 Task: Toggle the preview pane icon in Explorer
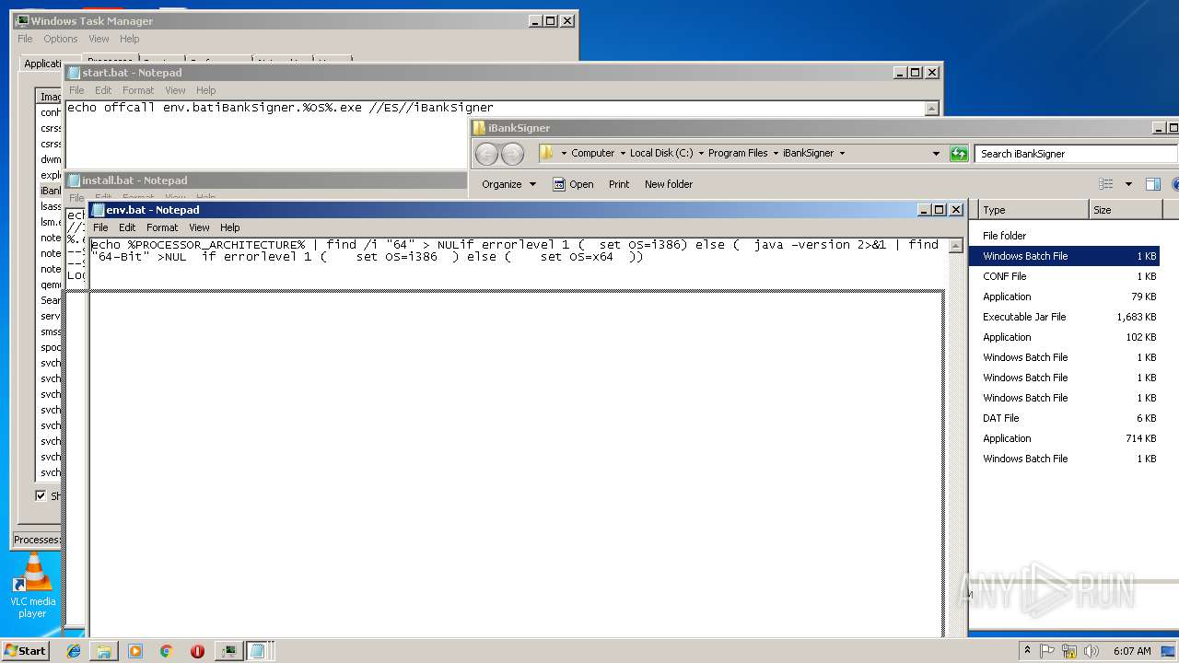[1152, 184]
